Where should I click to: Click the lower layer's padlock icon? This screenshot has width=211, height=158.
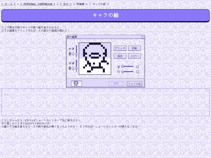click(x=70, y=68)
